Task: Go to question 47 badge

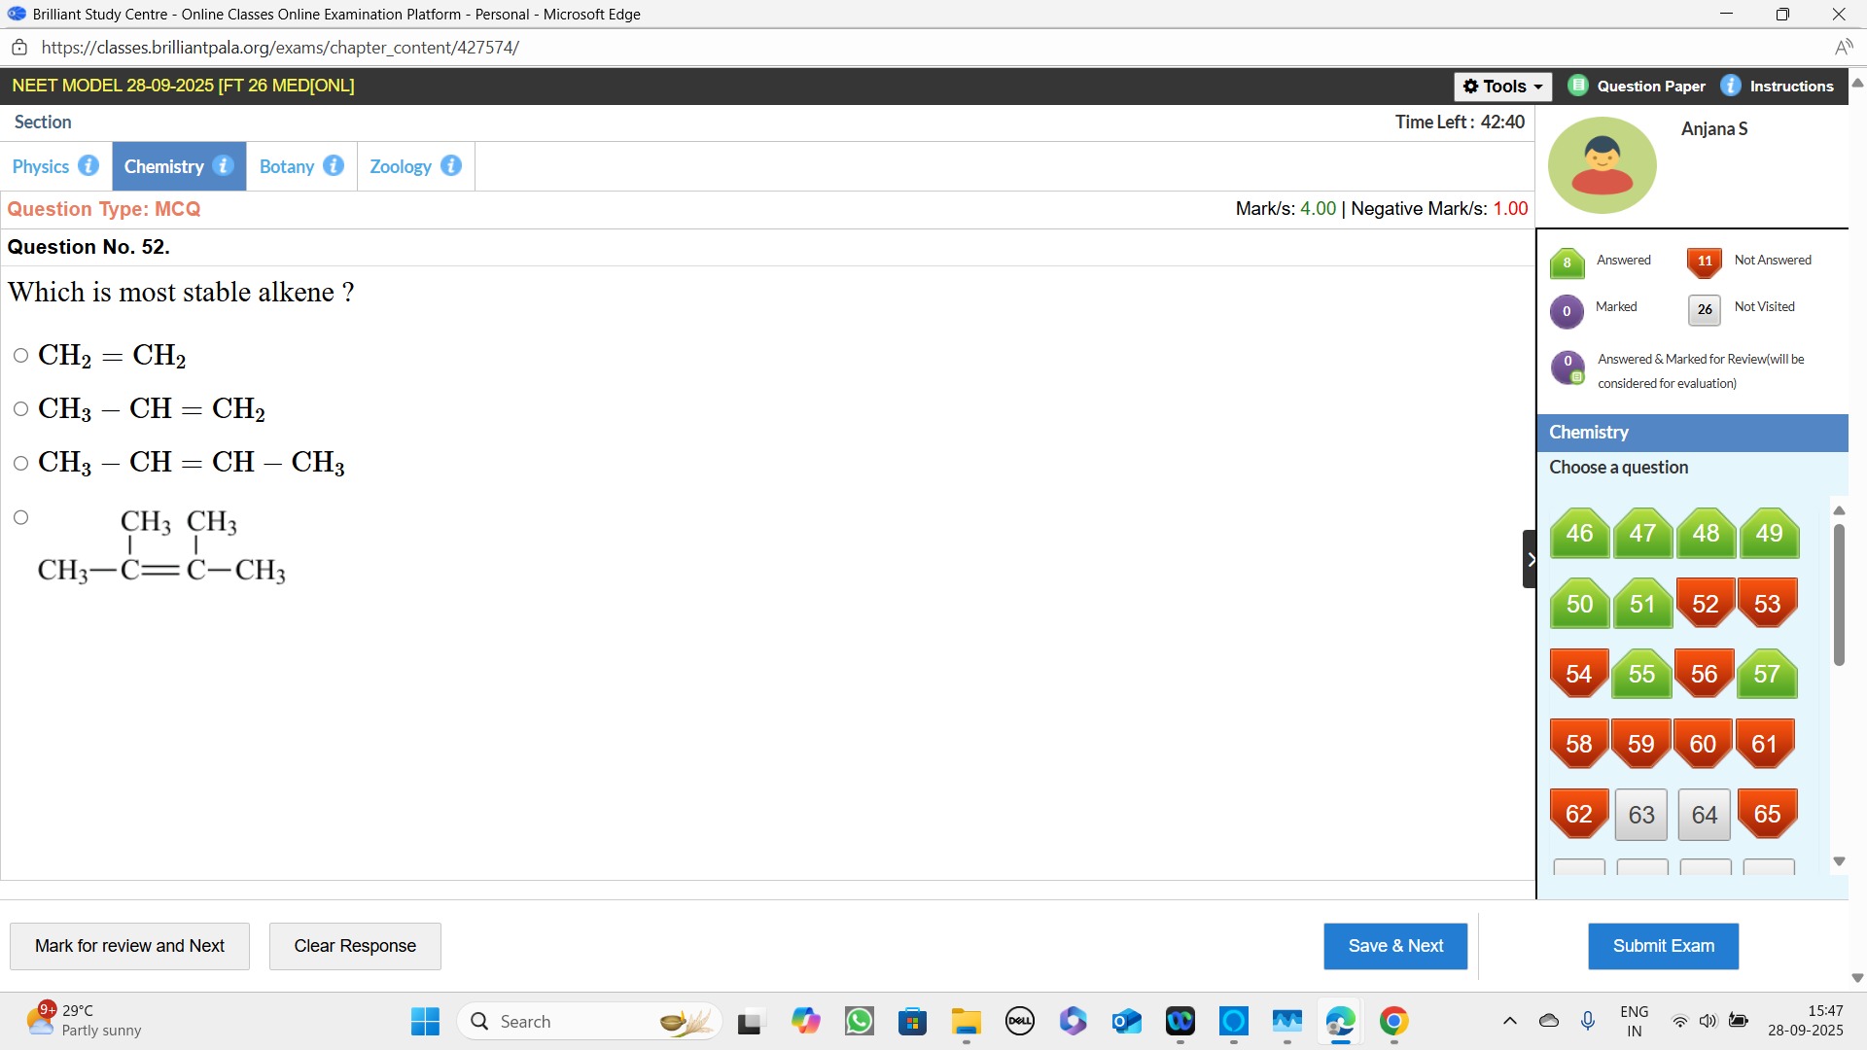Action: click(1642, 534)
